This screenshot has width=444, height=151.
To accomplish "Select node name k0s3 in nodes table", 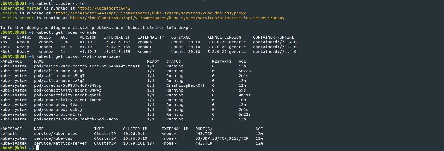I will pyautogui.click(x=5, y=52).
